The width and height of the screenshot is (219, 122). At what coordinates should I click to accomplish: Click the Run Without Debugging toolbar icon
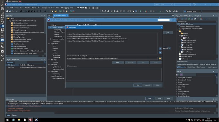click(146, 11)
